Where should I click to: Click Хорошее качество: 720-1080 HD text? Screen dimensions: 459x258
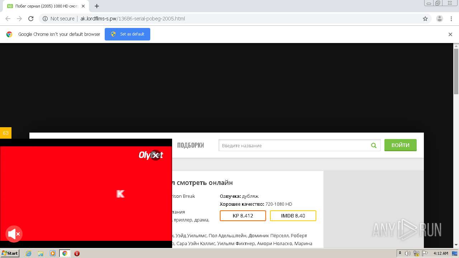click(x=256, y=204)
